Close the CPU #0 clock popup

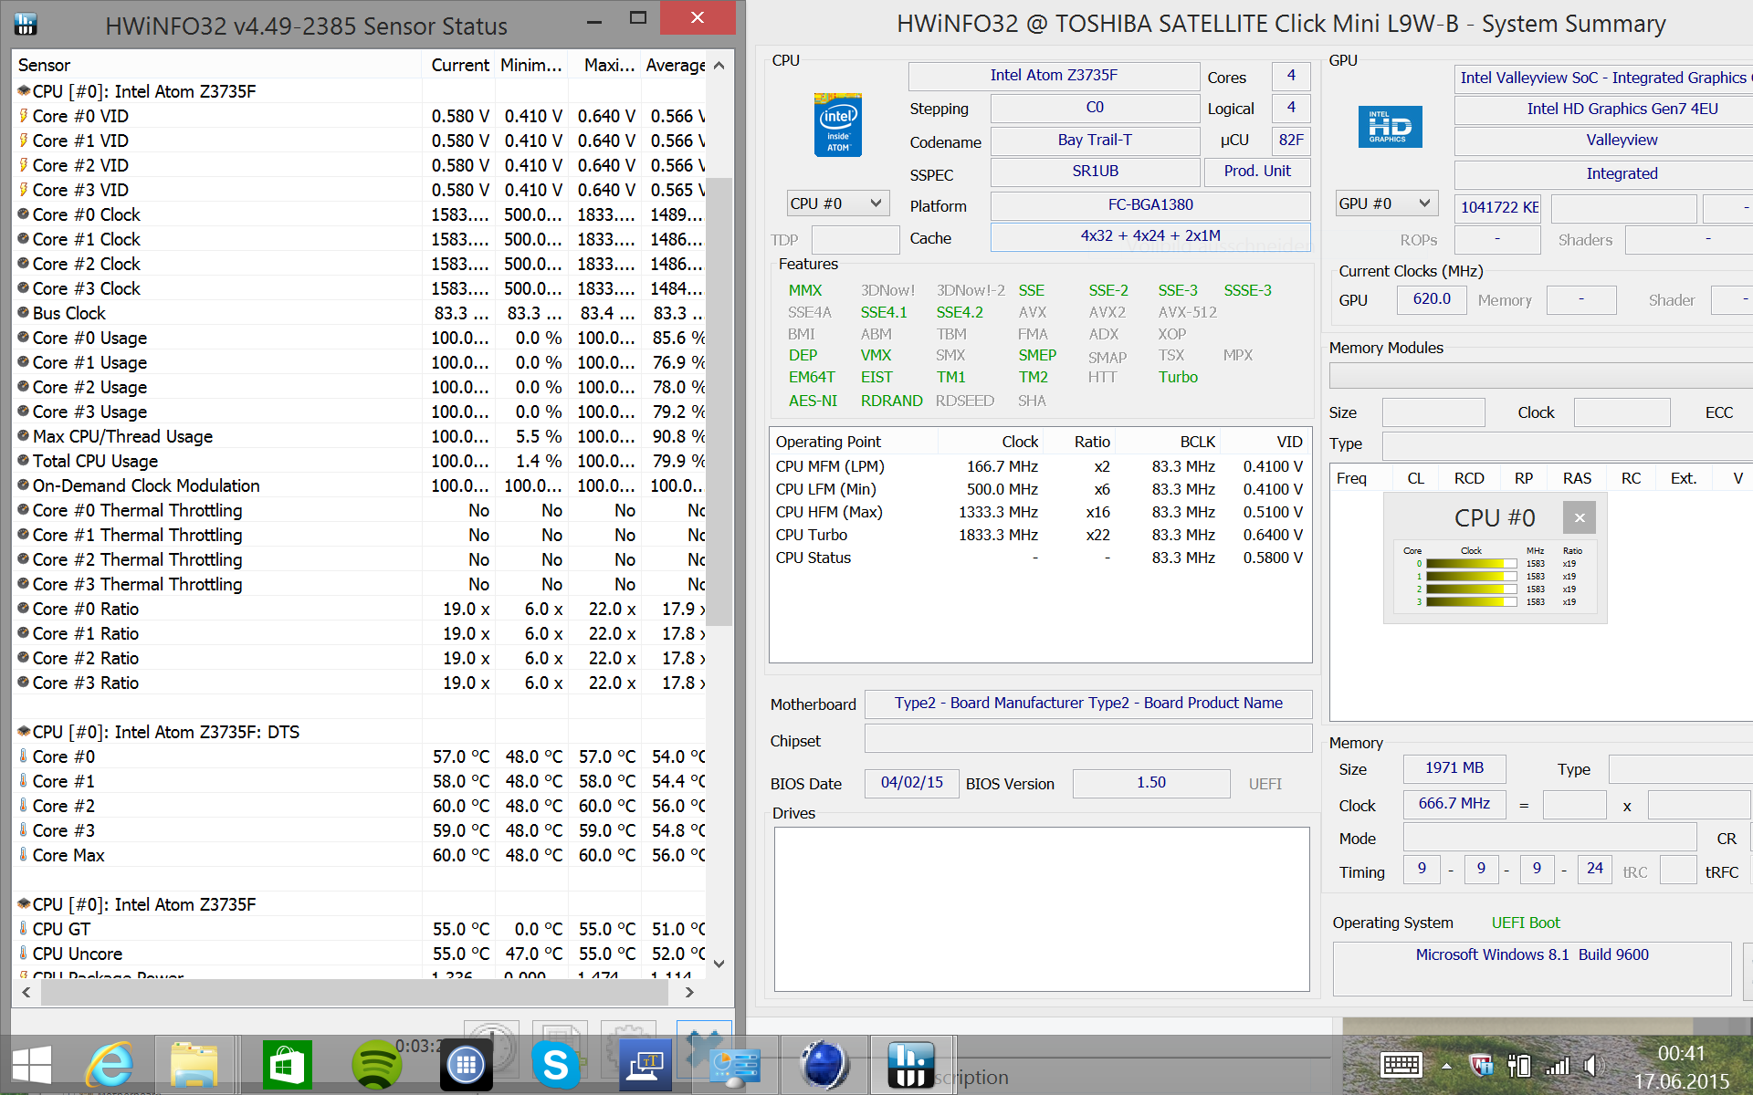click(1579, 518)
